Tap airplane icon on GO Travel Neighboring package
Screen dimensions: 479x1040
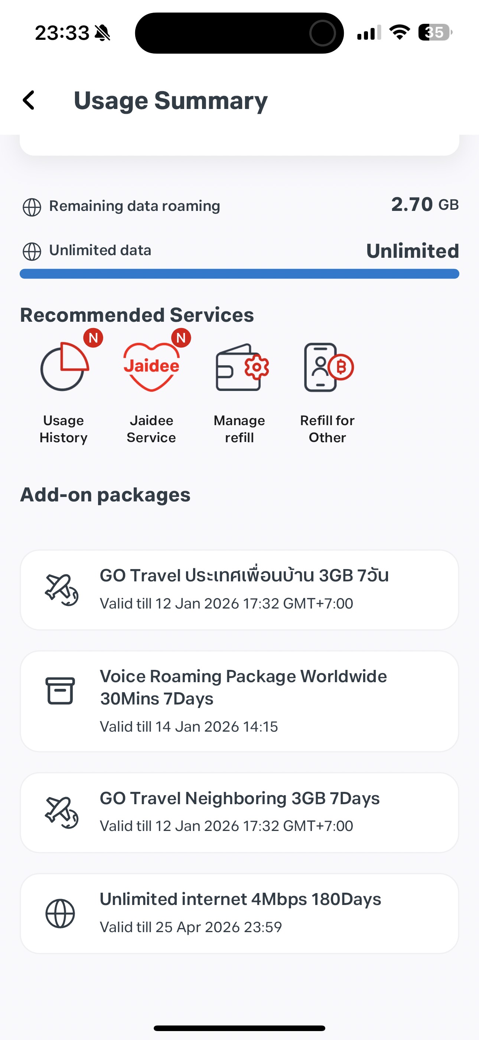coord(61,813)
